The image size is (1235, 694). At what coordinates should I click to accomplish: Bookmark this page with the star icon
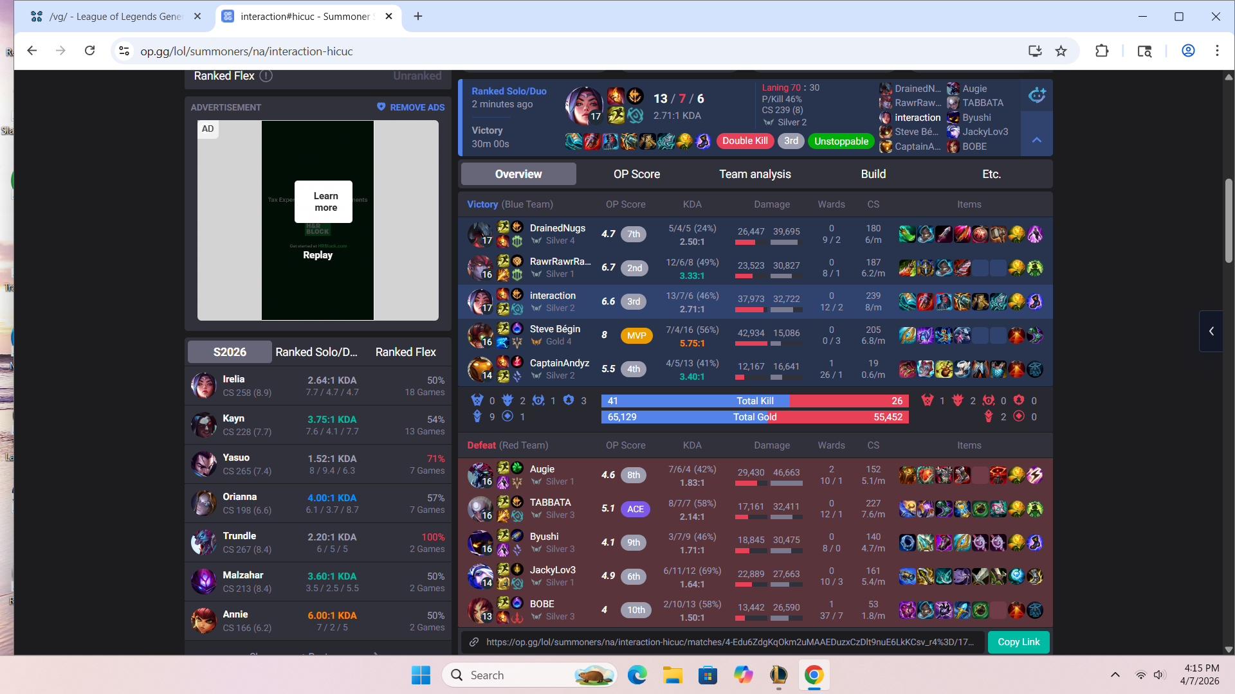(x=1061, y=51)
